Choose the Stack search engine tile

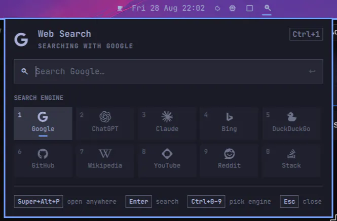[x=291, y=160]
